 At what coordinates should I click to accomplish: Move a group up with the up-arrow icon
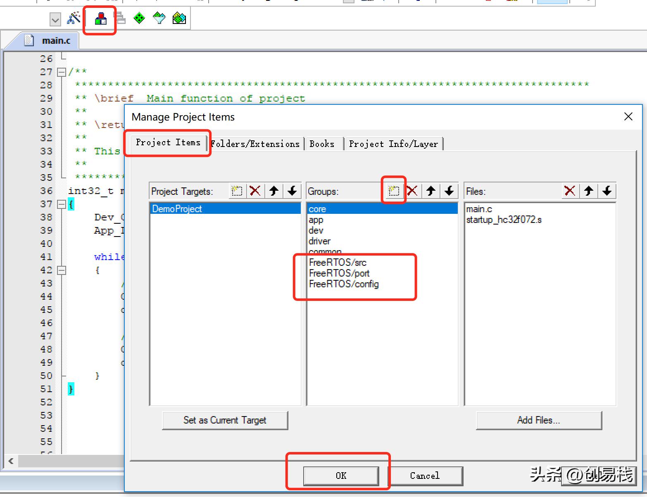pyautogui.click(x=431, y=191)
